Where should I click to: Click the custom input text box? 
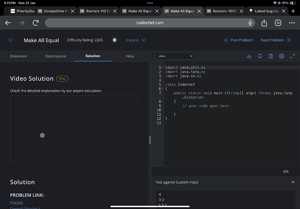pyautogui.click(x=226, y=199)
